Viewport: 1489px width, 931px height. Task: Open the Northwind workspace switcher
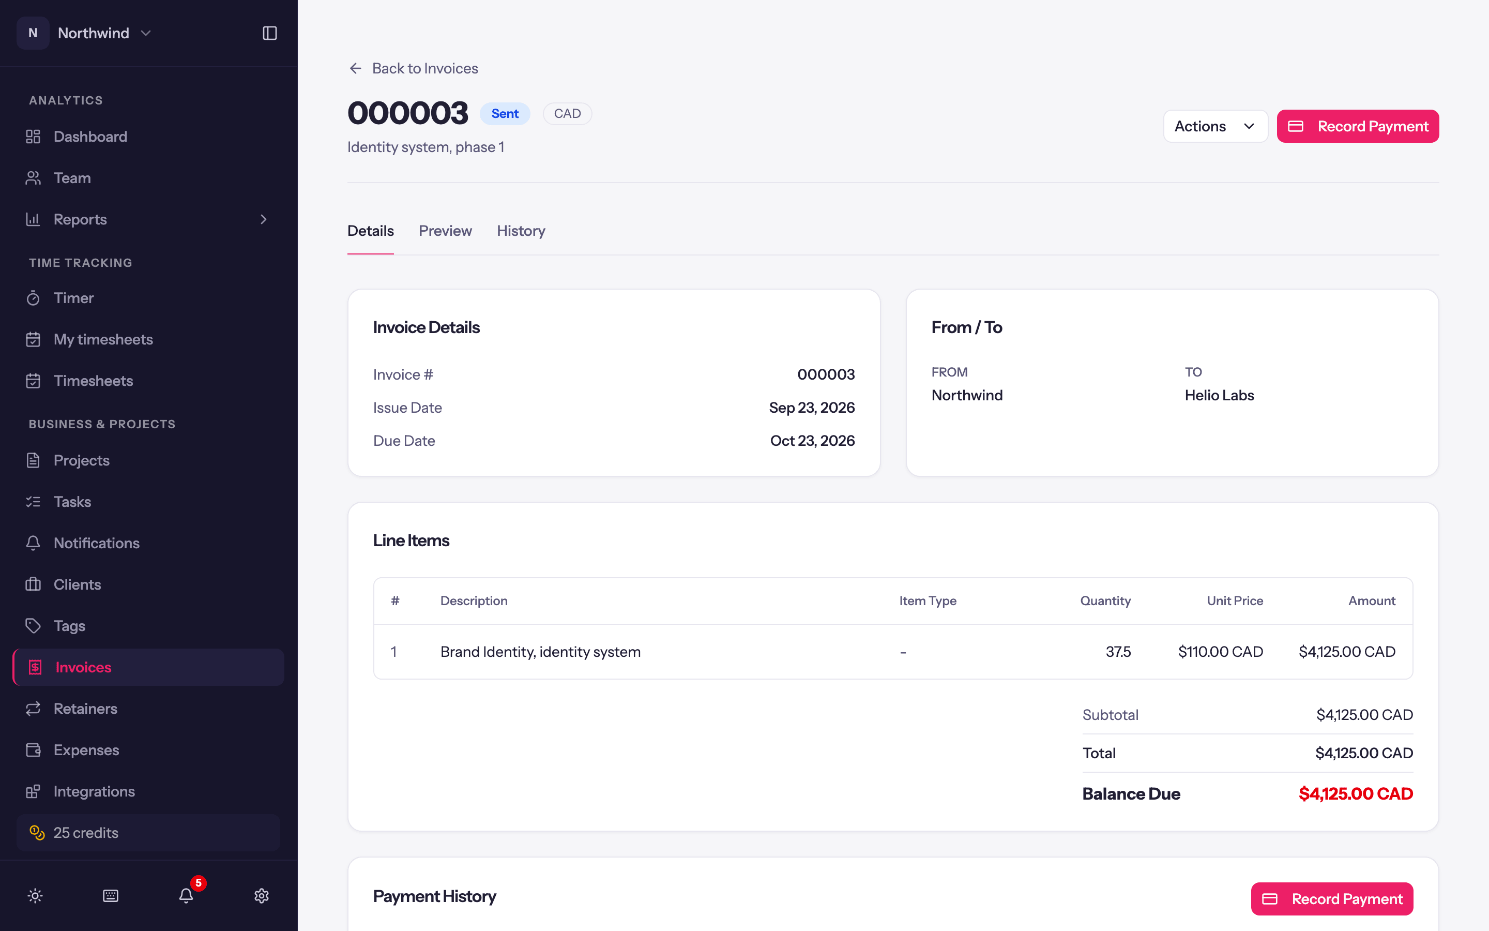85,33
